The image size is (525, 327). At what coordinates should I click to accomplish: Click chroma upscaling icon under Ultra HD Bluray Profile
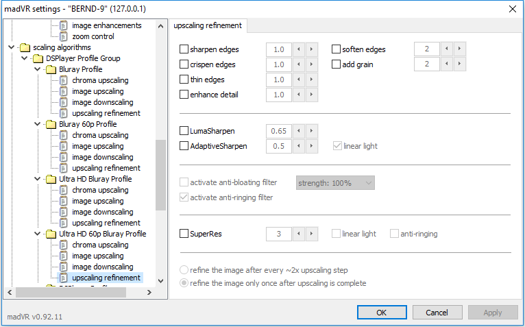coord(63,190)
